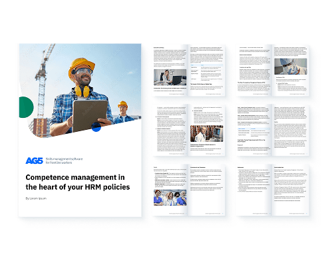
Task: Click the man at old computer photo
Action: [x=207, y=134]
